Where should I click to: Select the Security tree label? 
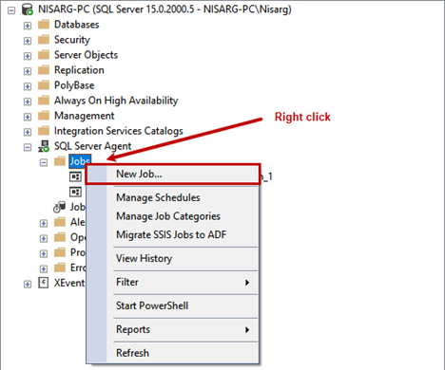[72, 40]
